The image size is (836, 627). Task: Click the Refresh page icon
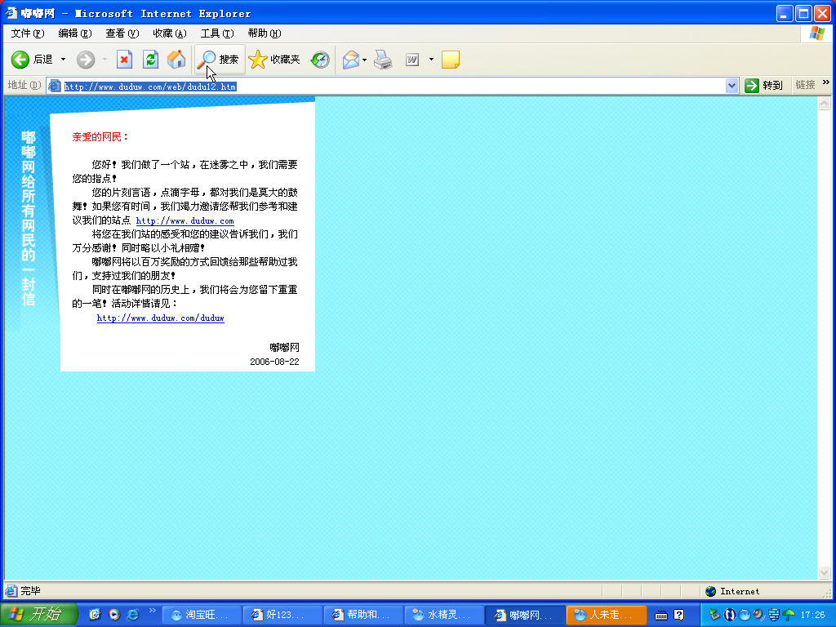(150, 59)
